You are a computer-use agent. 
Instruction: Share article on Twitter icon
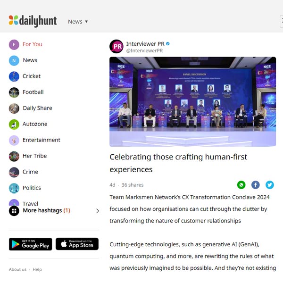270,185
